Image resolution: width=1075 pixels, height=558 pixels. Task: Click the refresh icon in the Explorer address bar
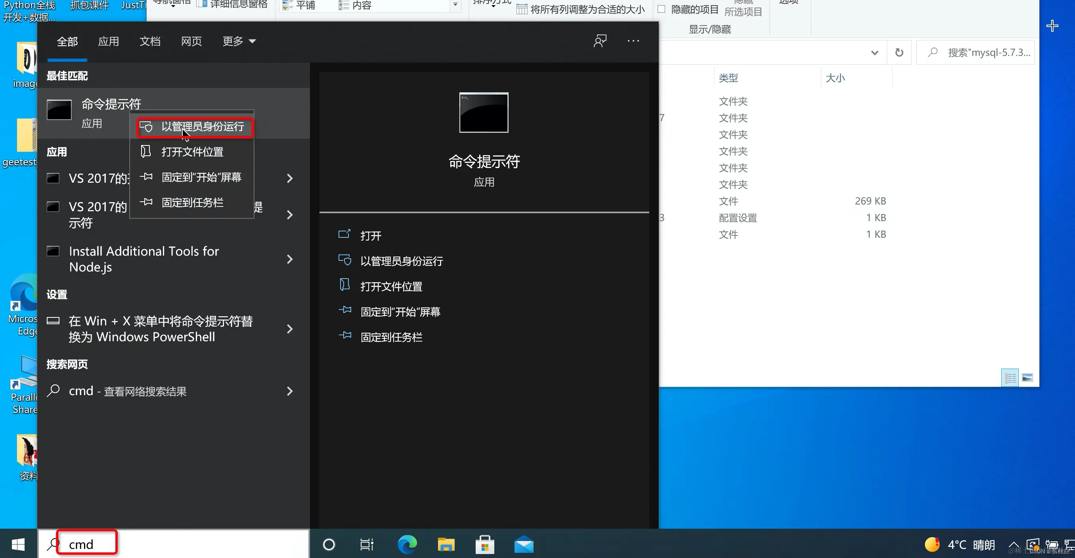899,52
